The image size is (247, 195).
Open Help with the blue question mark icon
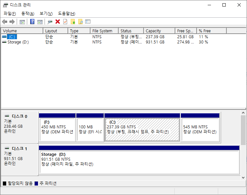[32, 22]
